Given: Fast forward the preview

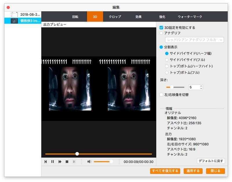Looking at the screenshot, I should [60, 162].
